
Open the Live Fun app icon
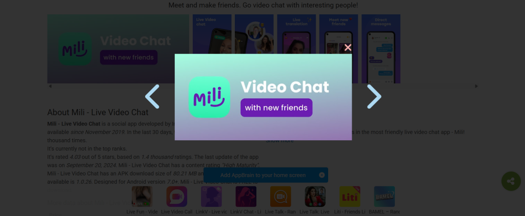pyautogui.click(x=142, y=197)
